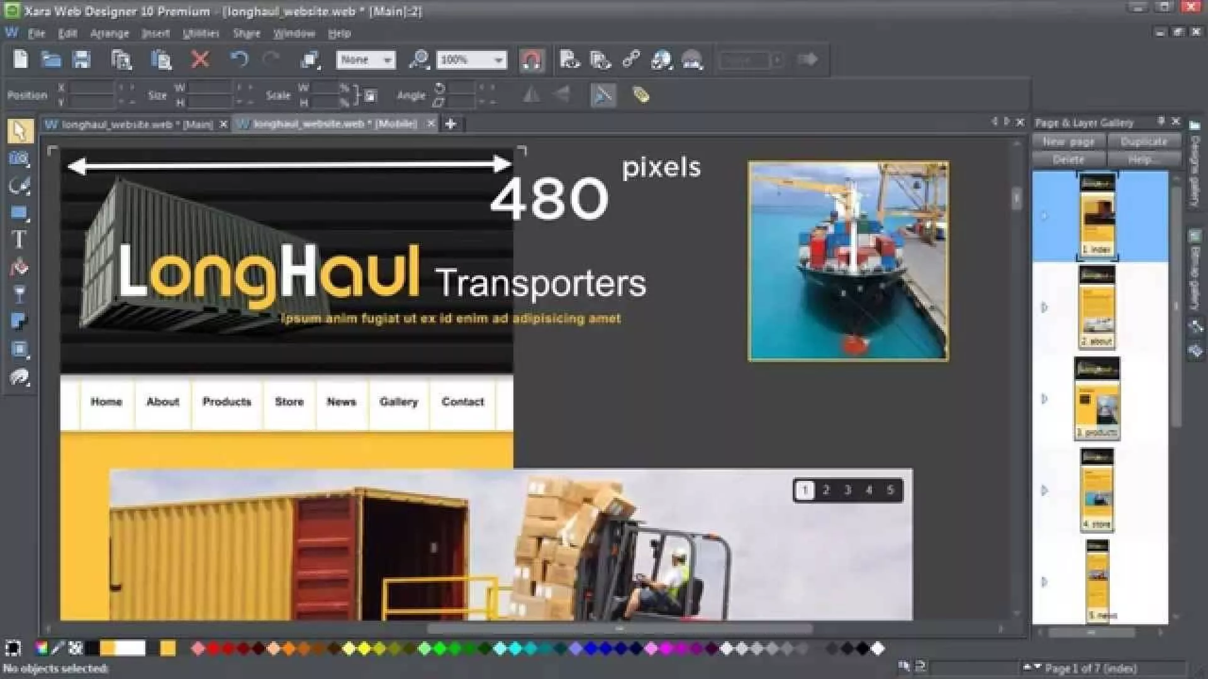Select the Rectangle tool

pyautogui.click(x=19, y=213)
